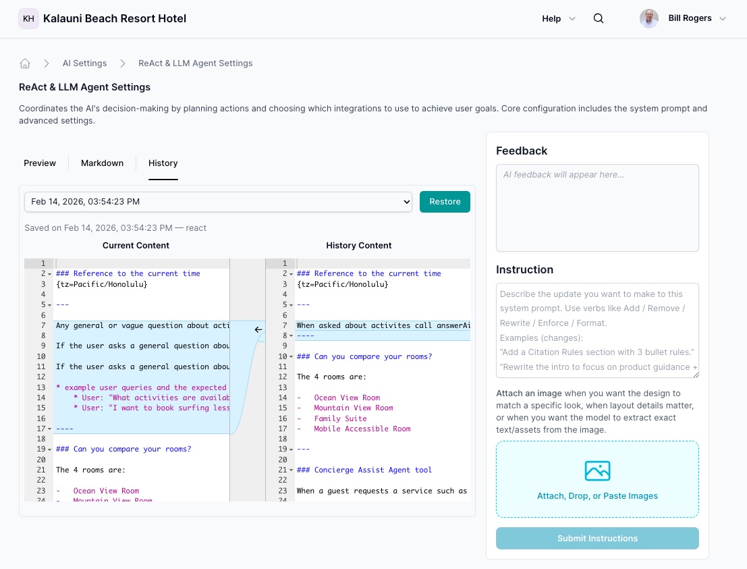
Task: Open the AI Settings breadcrumb link
Action: (84, 63)
